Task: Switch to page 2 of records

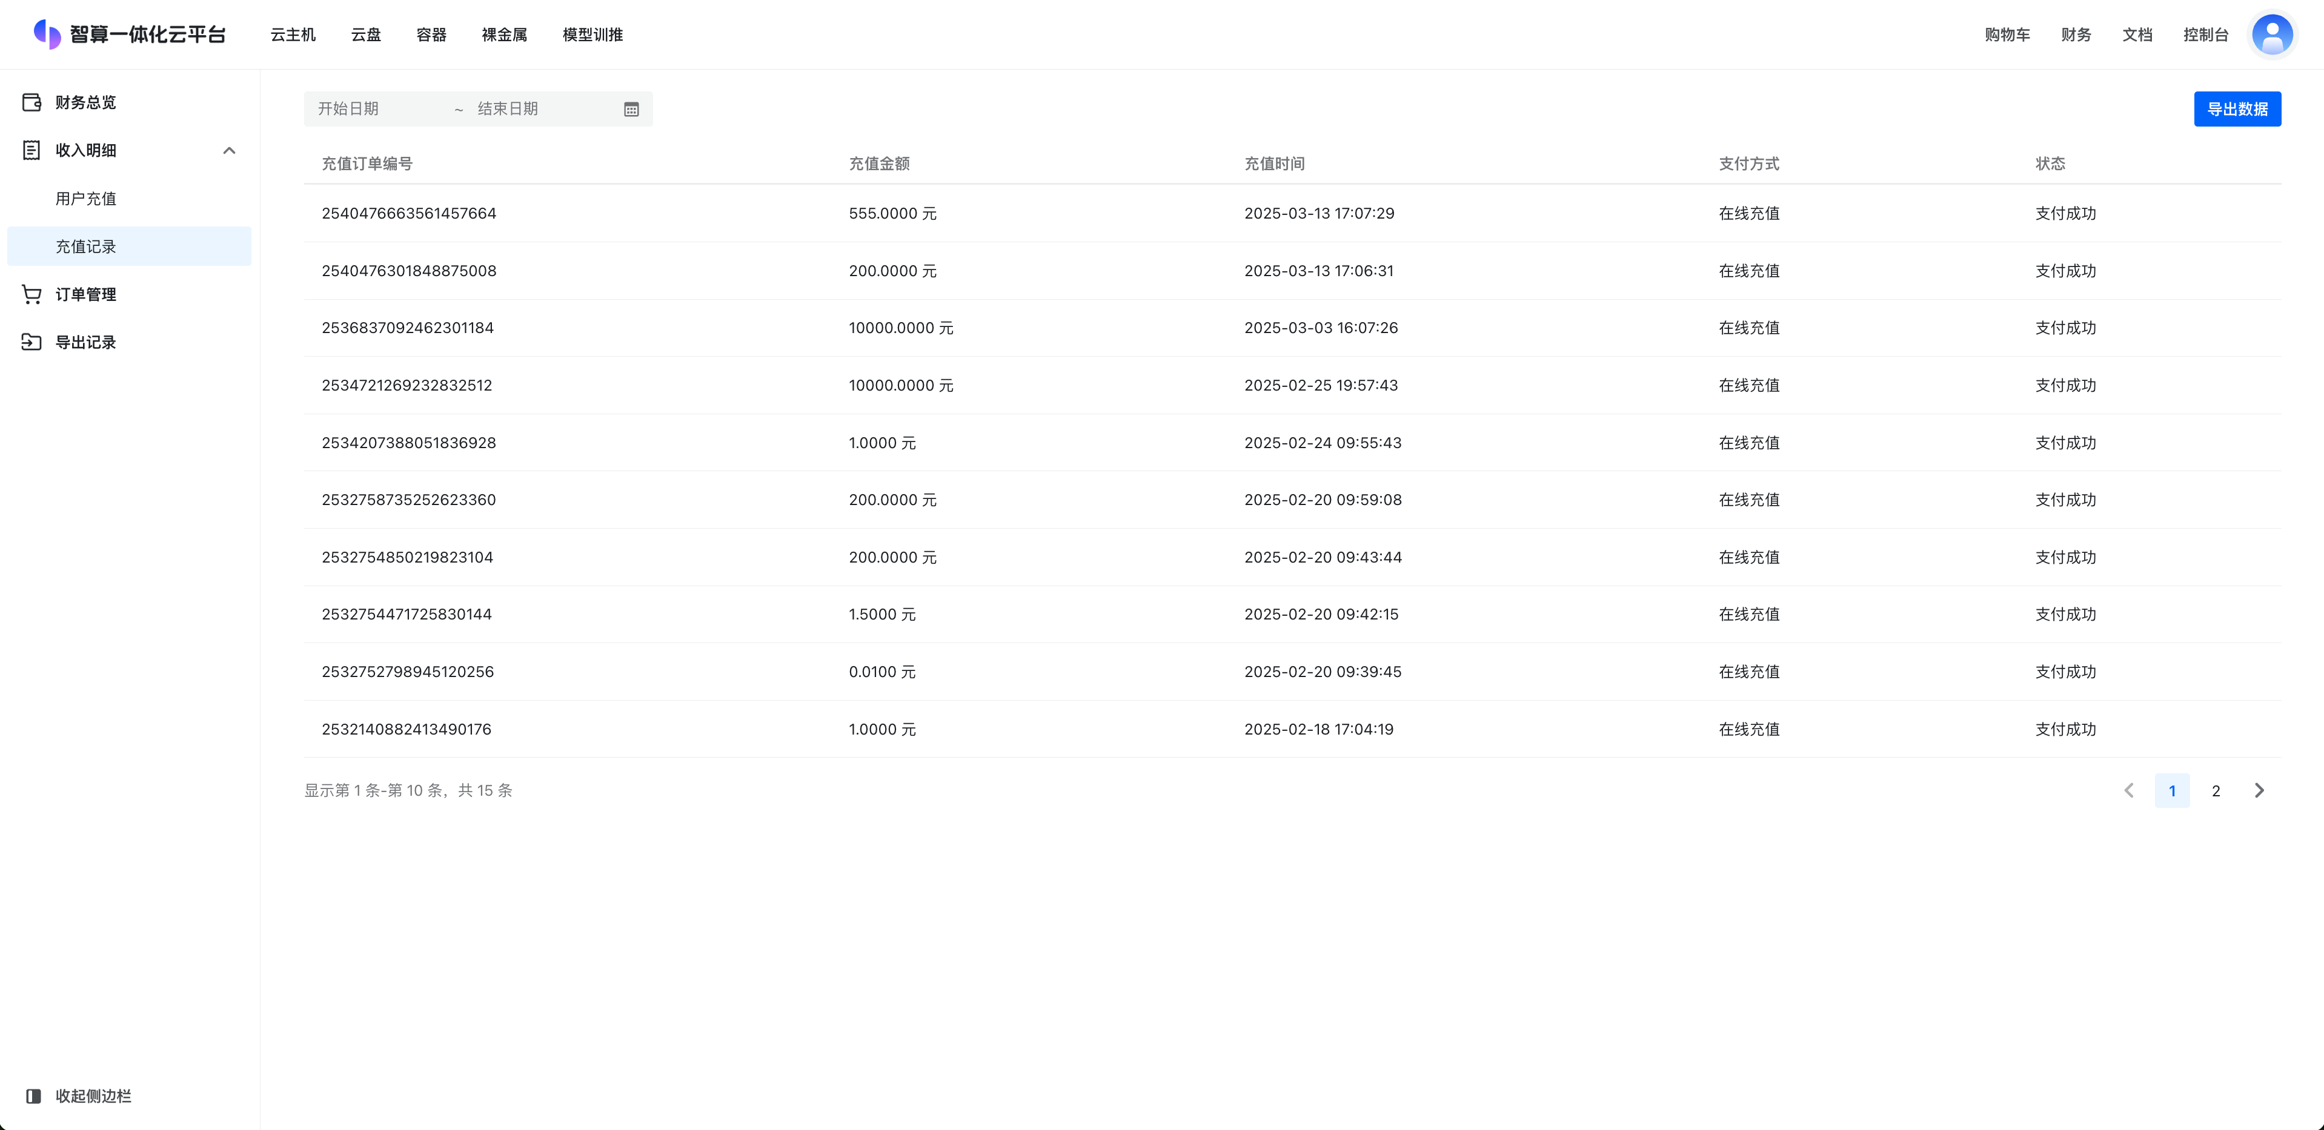Action: 2216,791
